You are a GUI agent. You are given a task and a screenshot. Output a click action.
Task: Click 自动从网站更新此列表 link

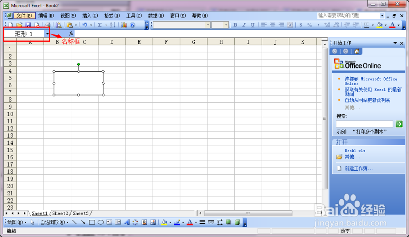click(367, 100)
